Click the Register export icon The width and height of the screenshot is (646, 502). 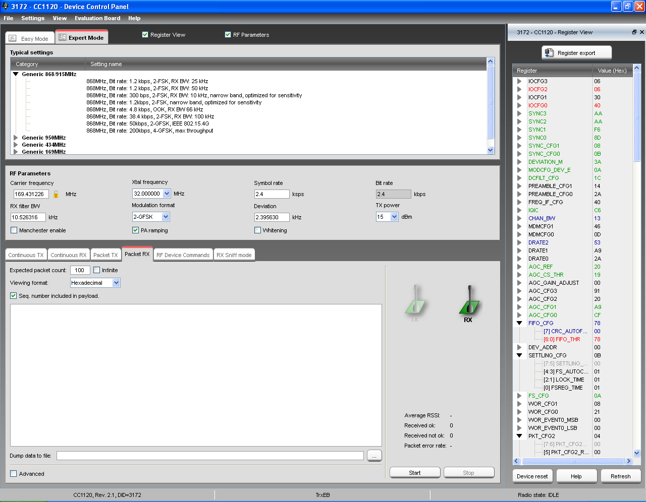click(549, 52)
